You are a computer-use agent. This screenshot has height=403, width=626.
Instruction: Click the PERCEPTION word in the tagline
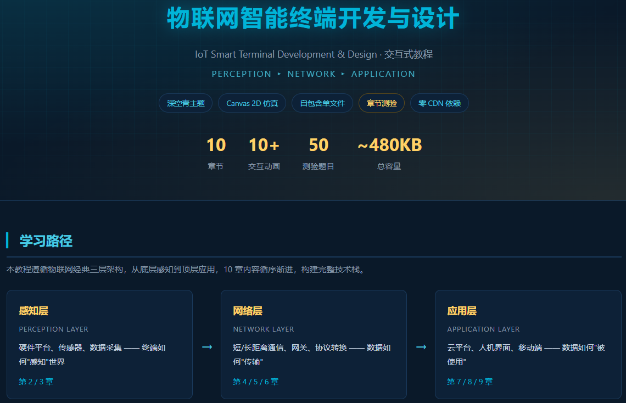(x=241, y=74)
